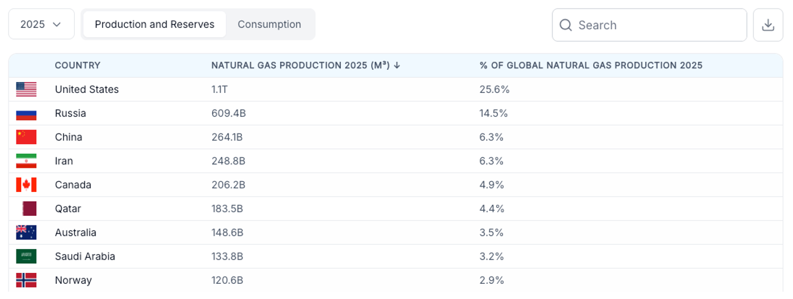793x299 pixels.
Task: Select the Canada country name
Action: pyautogui.click(x=73, y=185)
